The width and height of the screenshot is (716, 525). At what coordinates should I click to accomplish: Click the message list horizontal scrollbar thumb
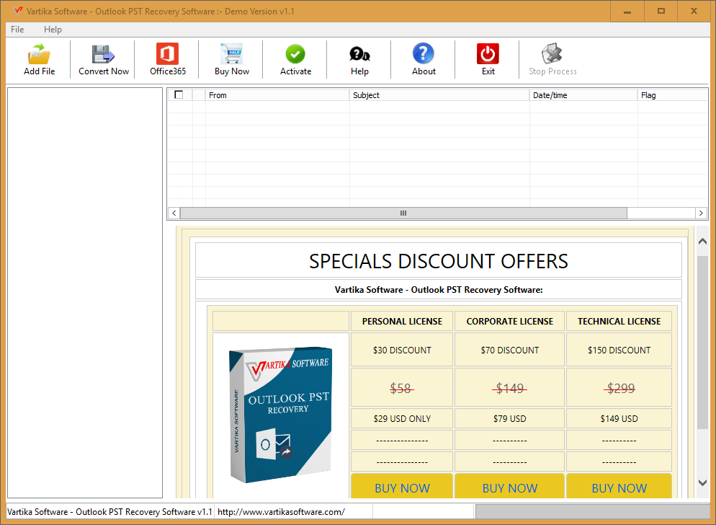pos(403,213)
